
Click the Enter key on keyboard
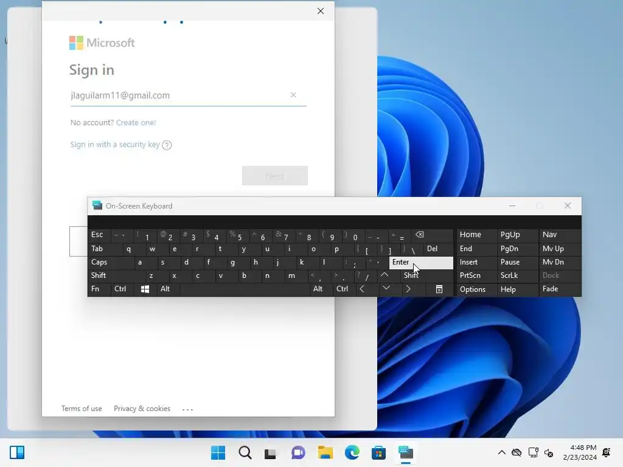pyautogui.click(x=421, y=262)
